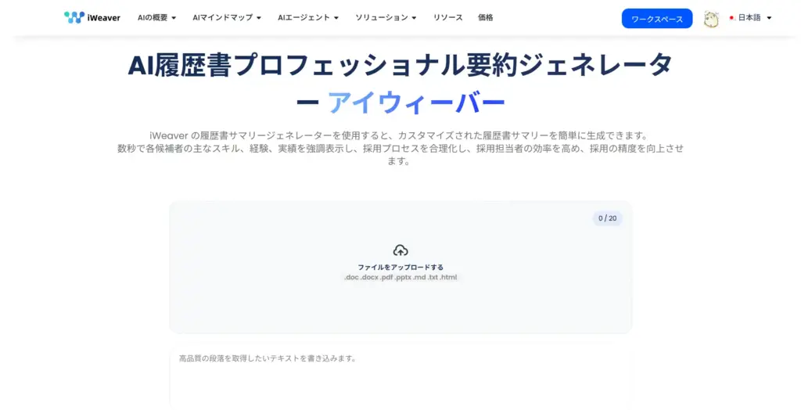
Task: Click the ファイルをアップロードする label
Action: (400, 267)
